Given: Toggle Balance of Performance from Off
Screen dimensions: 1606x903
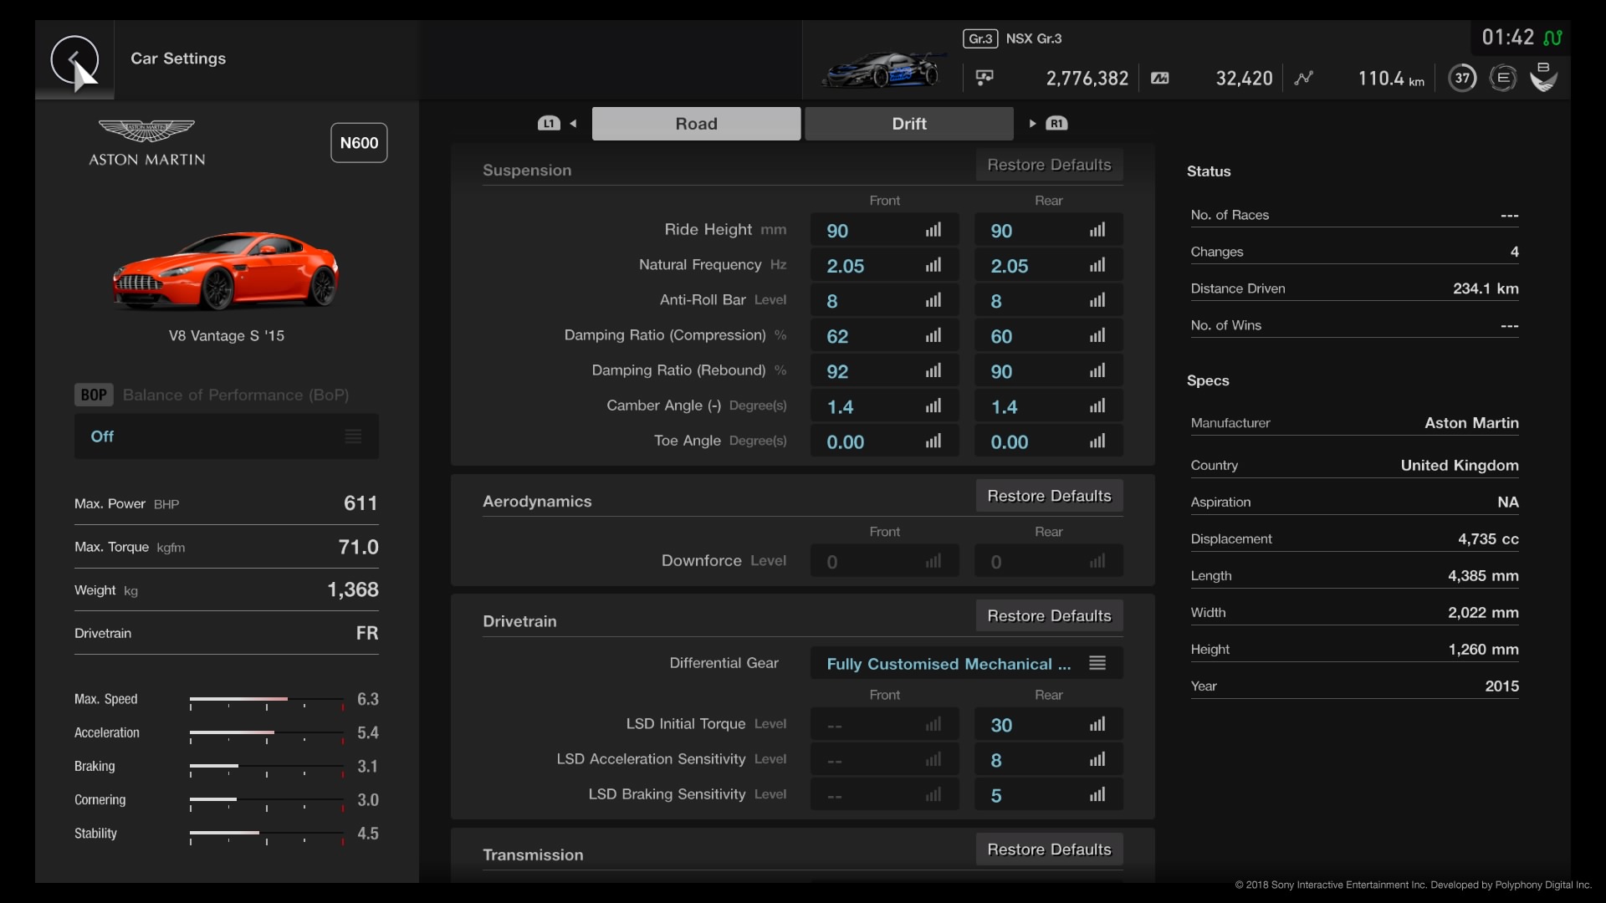Looking at the screenshot, I should (x=226, y=436).
